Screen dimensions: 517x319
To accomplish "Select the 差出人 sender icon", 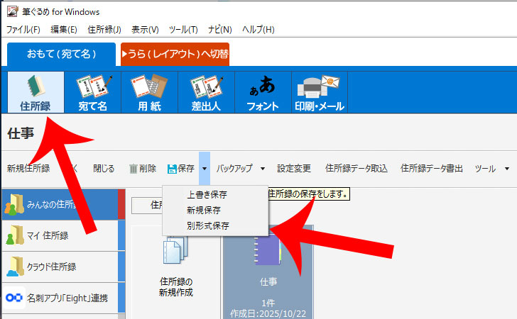I will pyautogui.click(x=206, y=92).
